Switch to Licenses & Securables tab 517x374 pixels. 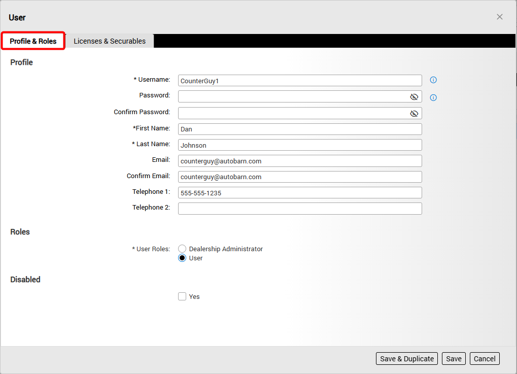110,41
